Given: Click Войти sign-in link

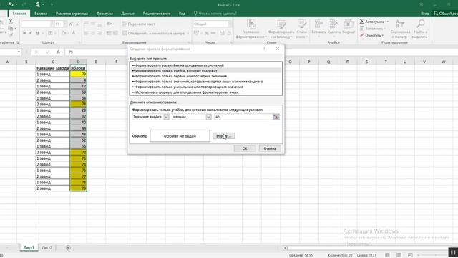Looking at the screenshot, I should click(424, 14).
